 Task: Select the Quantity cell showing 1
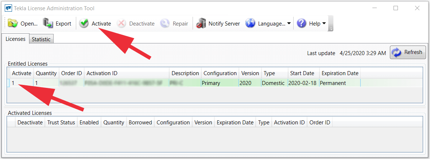46,83
